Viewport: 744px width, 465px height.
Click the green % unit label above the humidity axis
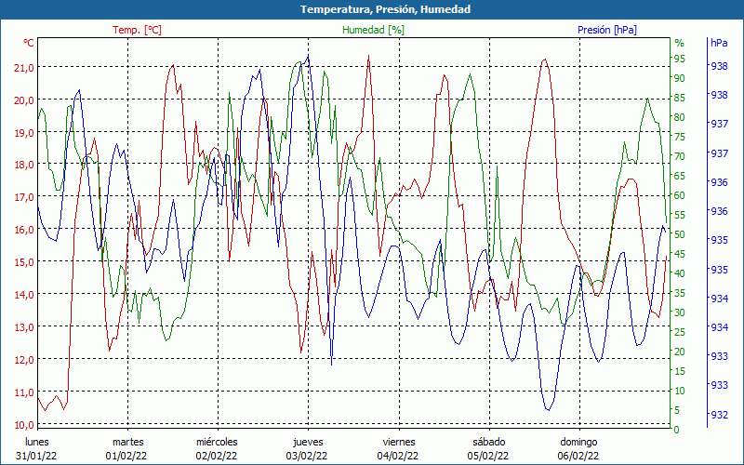(680, 43)
